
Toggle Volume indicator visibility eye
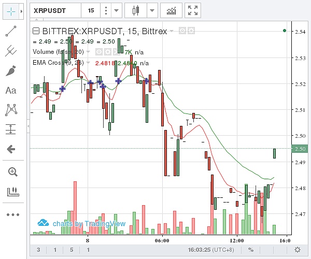click(x=99, y=52)
